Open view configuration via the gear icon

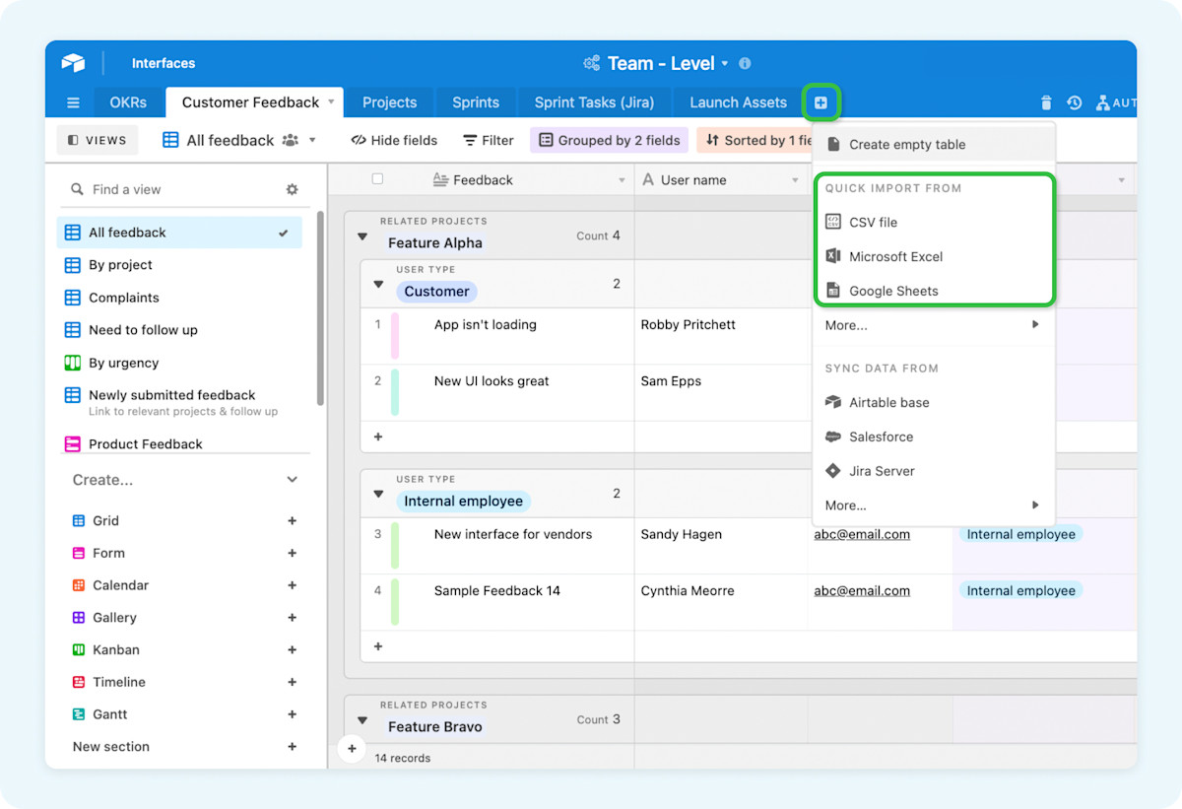[x=293, y=188]
